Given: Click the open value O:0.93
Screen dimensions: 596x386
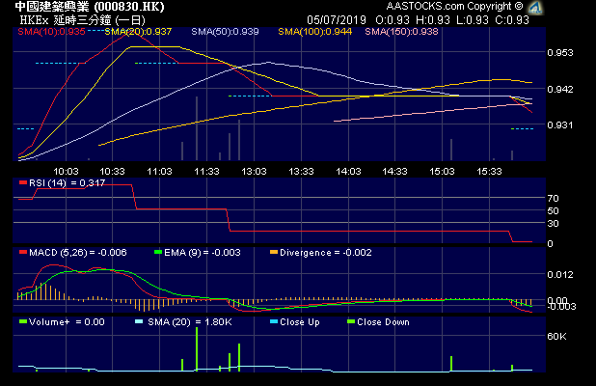Looking at the screenshot, I should 393,20.
